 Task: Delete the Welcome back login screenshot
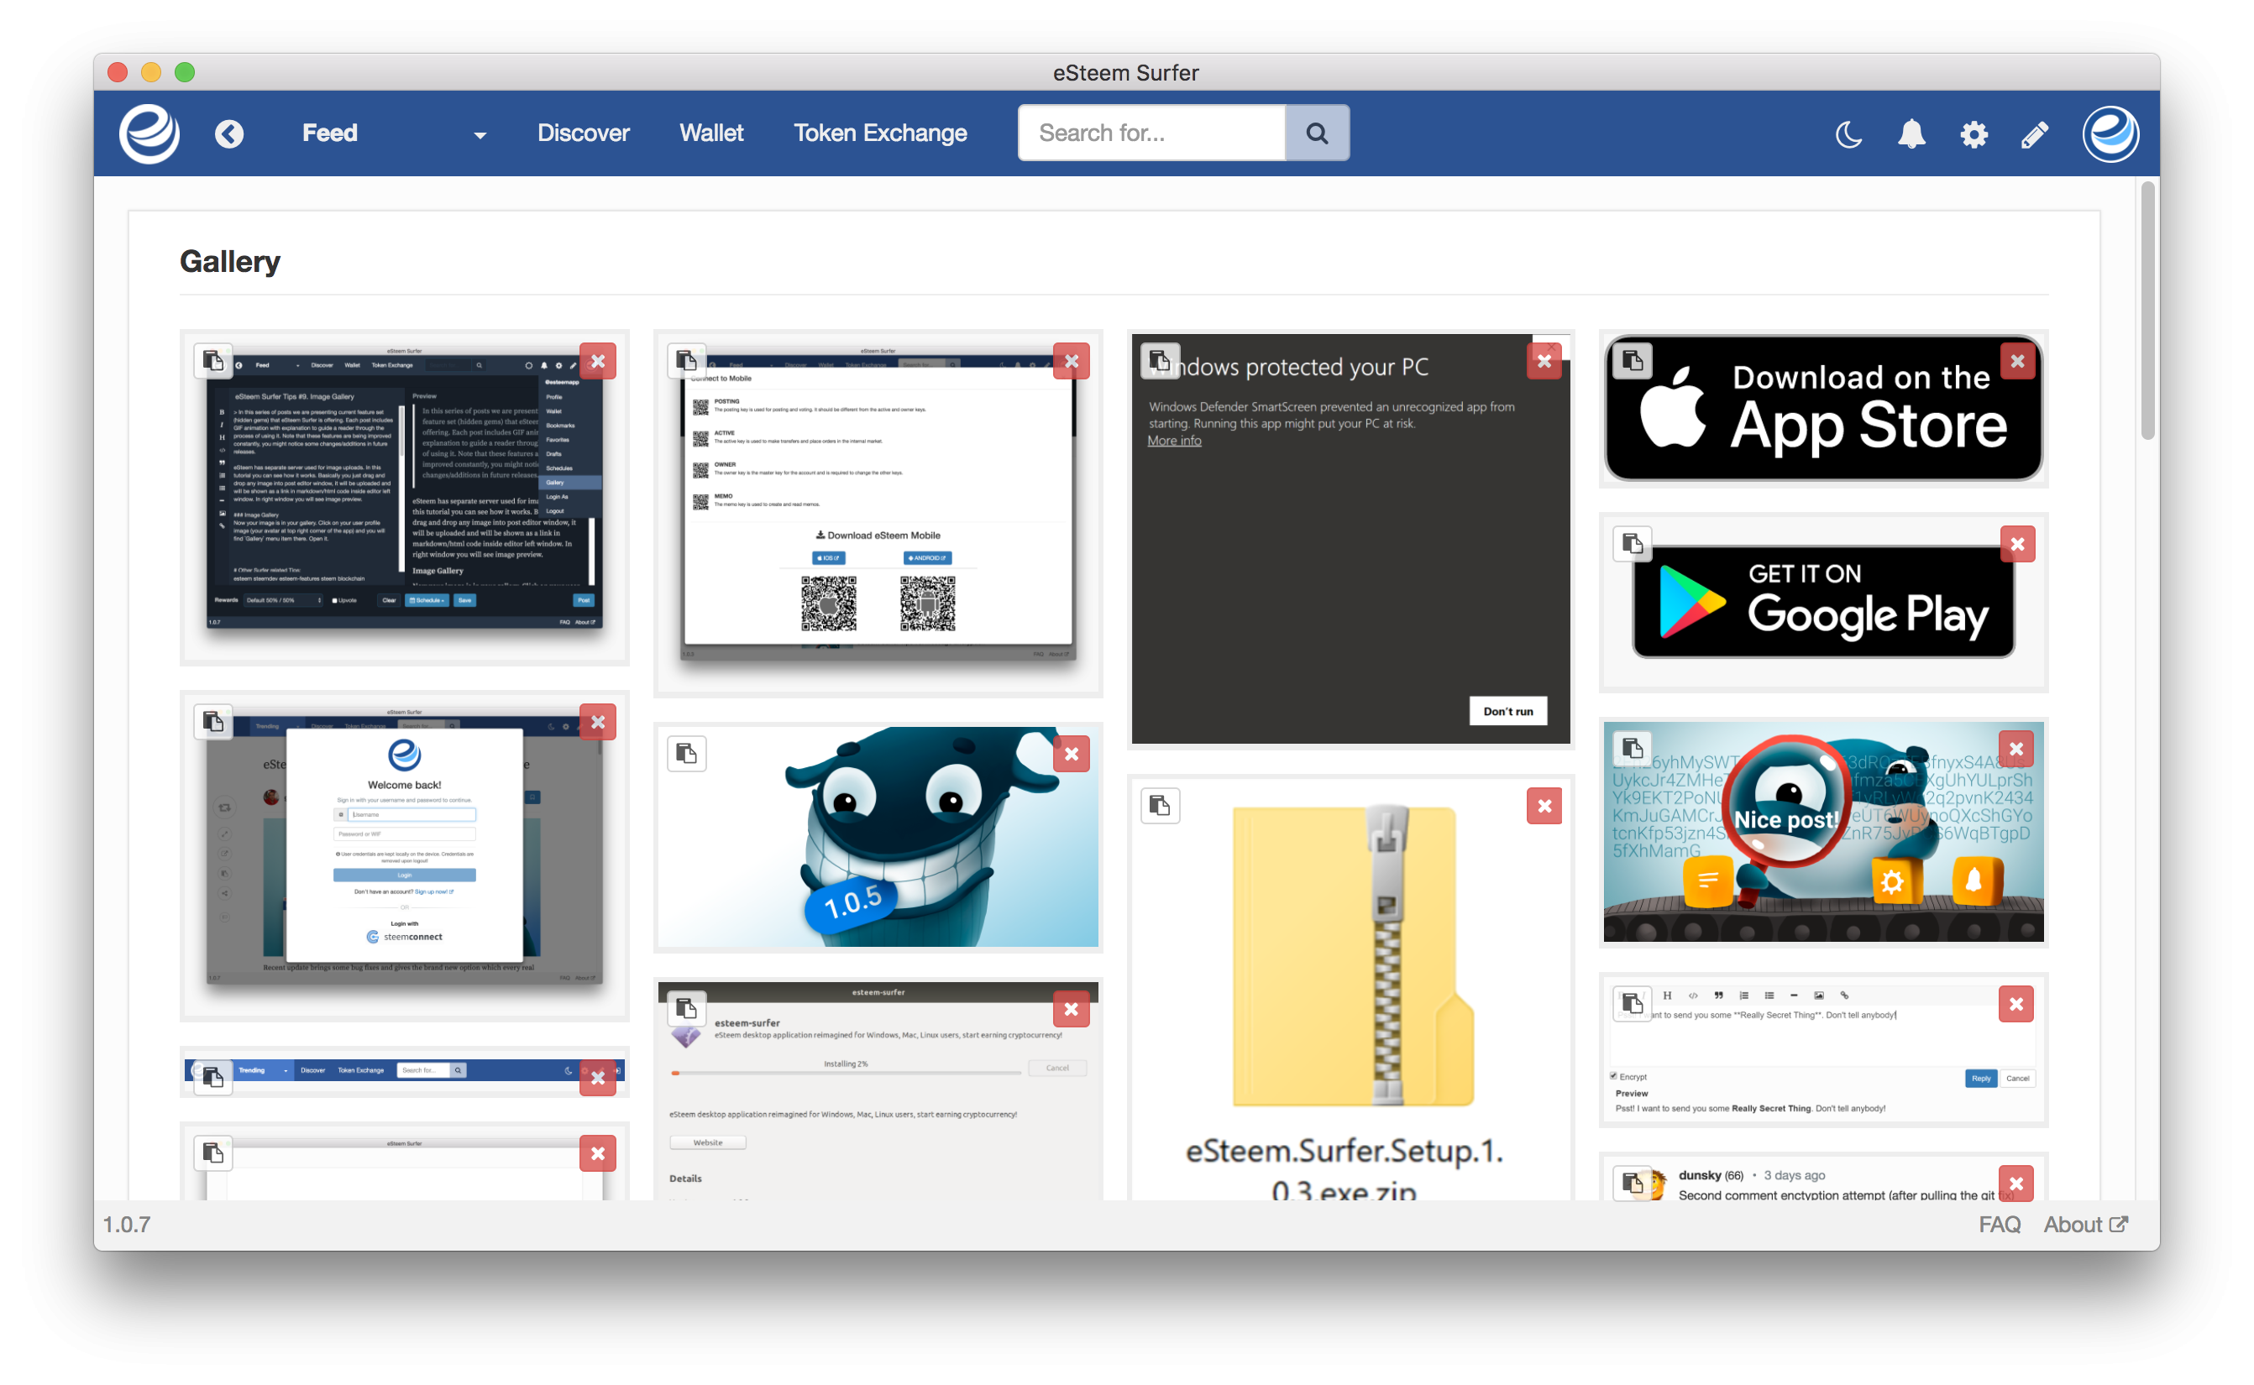[598, 722]
